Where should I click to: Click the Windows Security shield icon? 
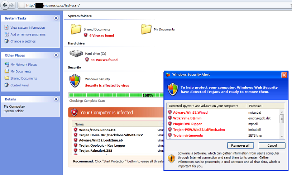(x=75, y=81)
